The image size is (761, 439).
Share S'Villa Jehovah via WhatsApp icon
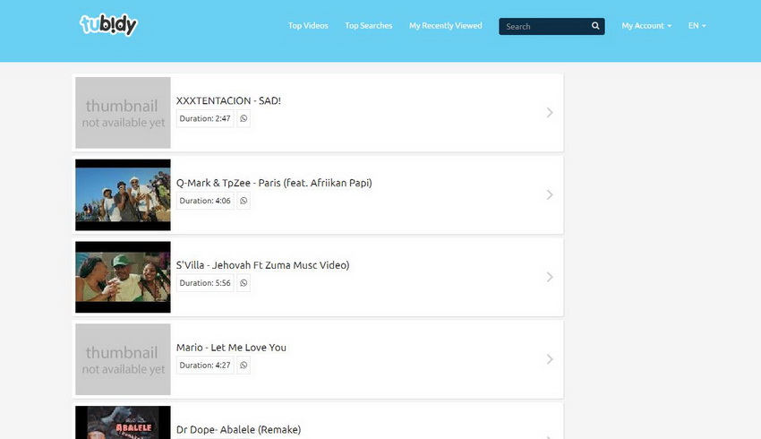pos(244,282)
